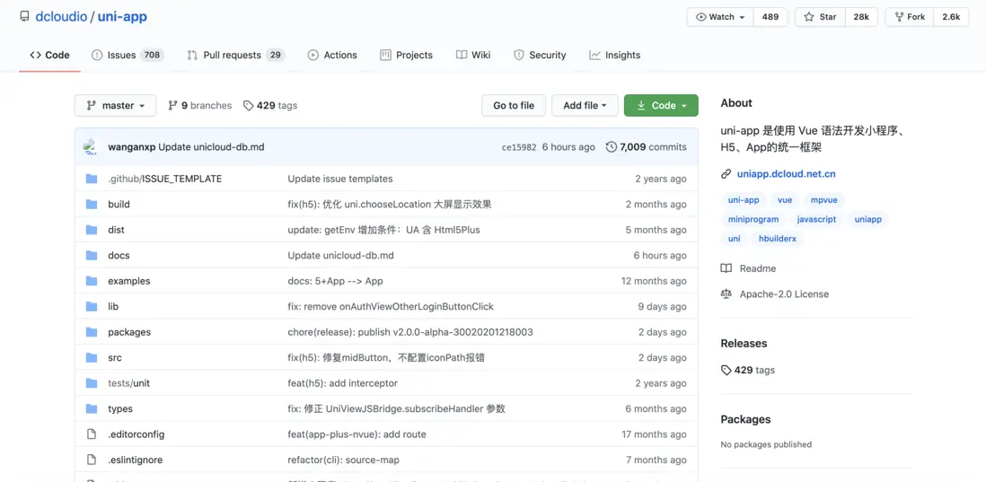Open the uniapp.dcloud.net.cn website link
The height and width of the screenshot is (482, 986).
[x=786, y=174]
